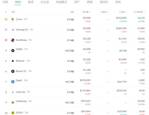The height and width of the screenshot is (115, 149).
Task: Click the $3.16B SushiSwap locked value
Action: (87, 39)
